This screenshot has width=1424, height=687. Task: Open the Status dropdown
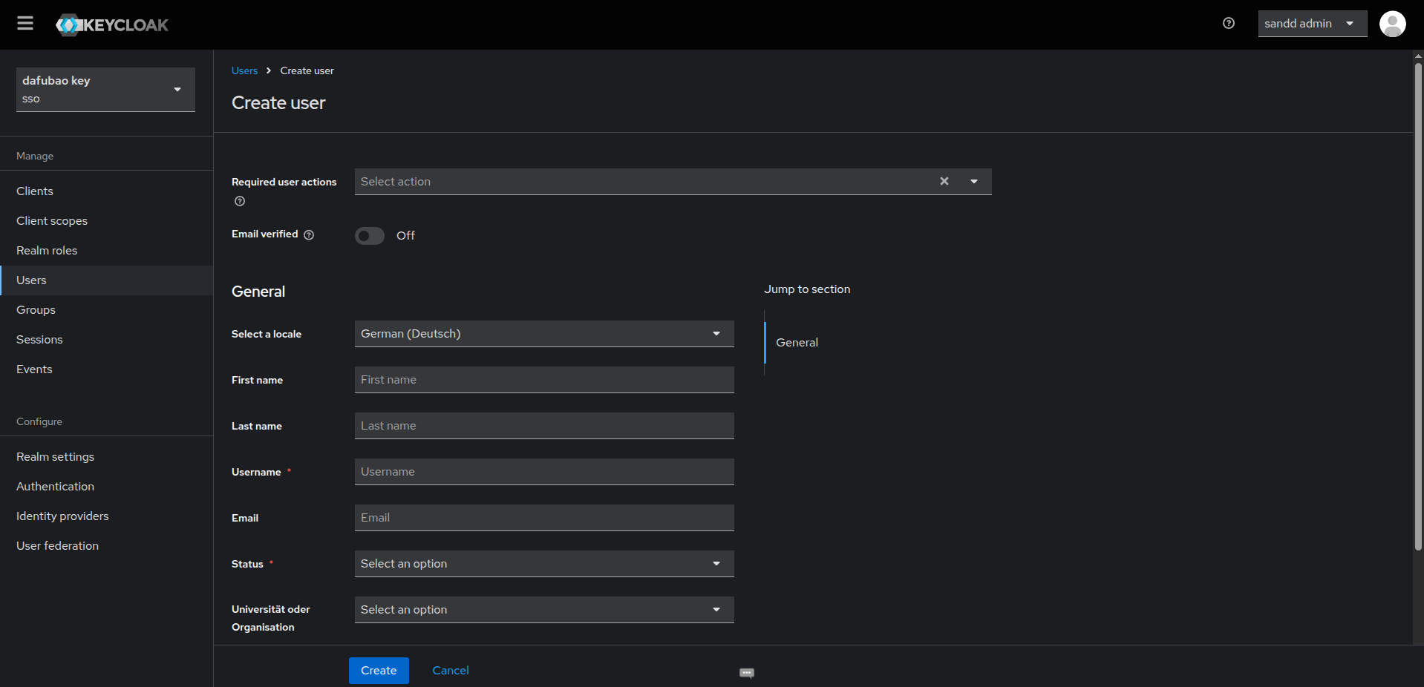click(543, 564)
